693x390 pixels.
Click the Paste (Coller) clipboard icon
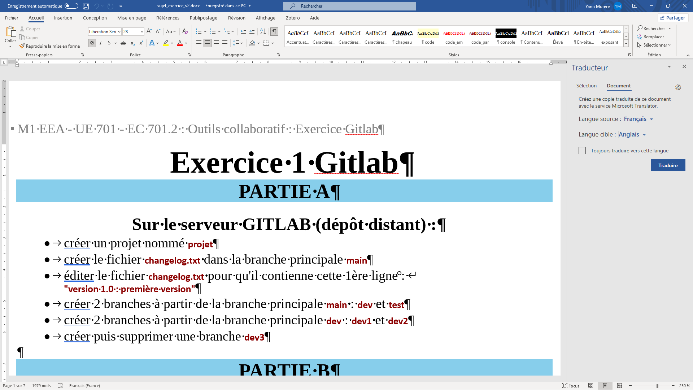[x=10, y=32]
